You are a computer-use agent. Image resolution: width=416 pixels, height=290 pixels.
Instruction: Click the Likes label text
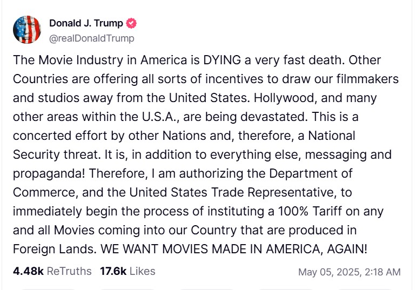pyautogui.click(x=142, y=271)
